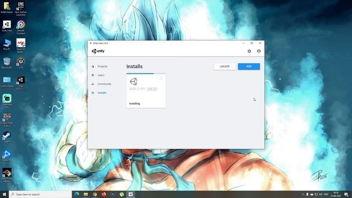Click the taskbar clock and date
This screenshot has height=198, width=352.
pyautogui.click(x=336, y=194)
